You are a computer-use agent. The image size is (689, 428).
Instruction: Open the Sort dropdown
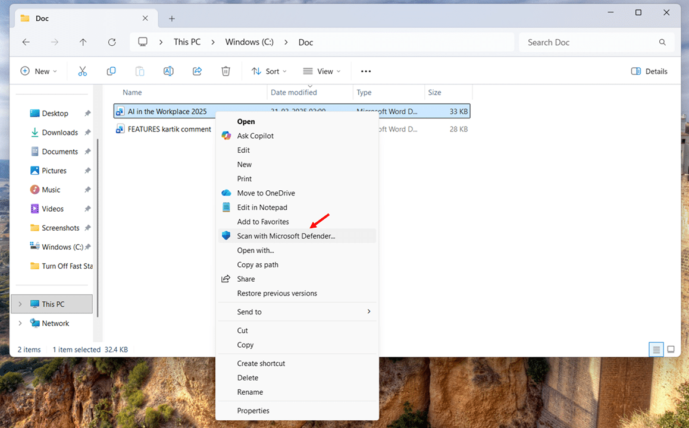pos(269,71)
